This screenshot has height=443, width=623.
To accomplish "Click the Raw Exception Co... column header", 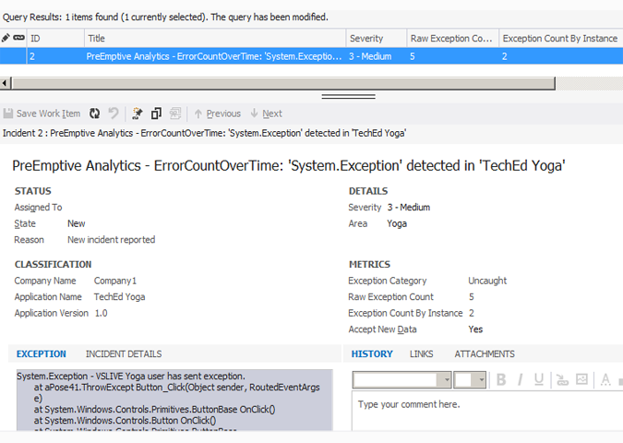I will 452,38.
